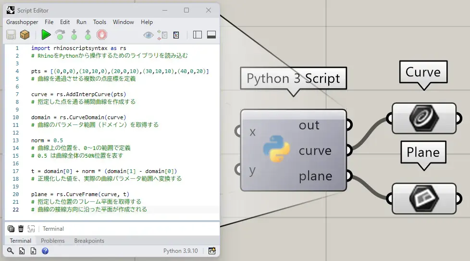470x261 pixels.
Task: Open the Edit menu
Action: point(65,22)
